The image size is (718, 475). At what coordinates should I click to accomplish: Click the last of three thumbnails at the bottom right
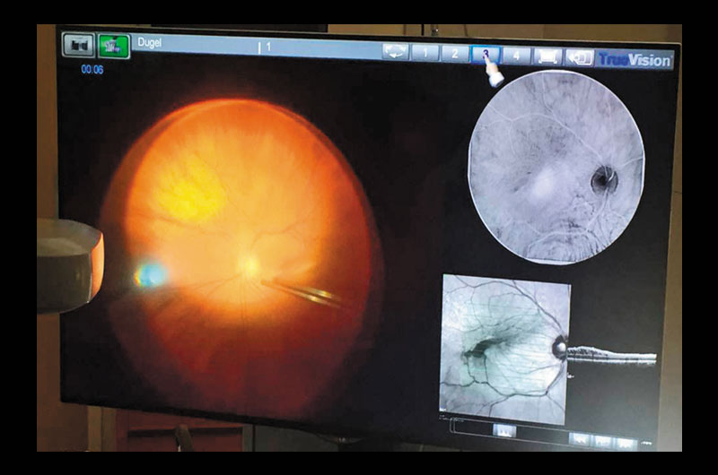625,444
